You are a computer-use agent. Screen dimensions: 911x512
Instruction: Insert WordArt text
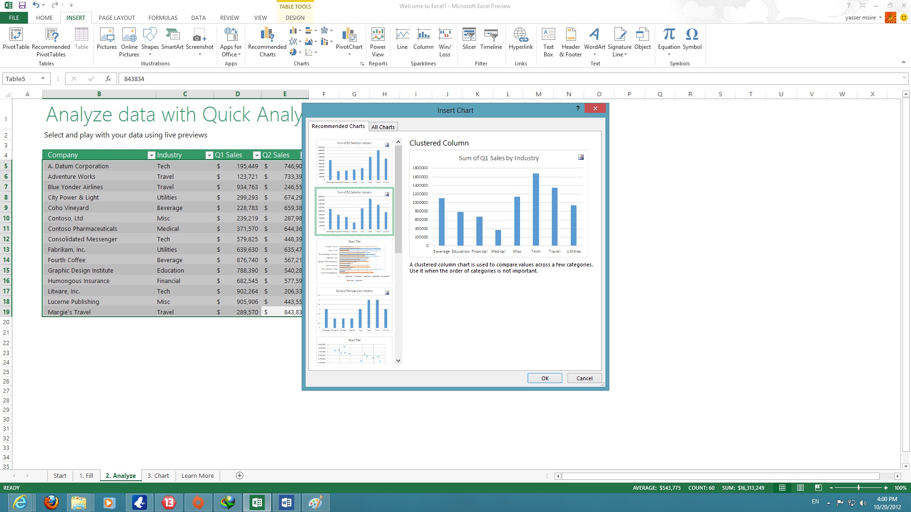[x=595, y=42]
